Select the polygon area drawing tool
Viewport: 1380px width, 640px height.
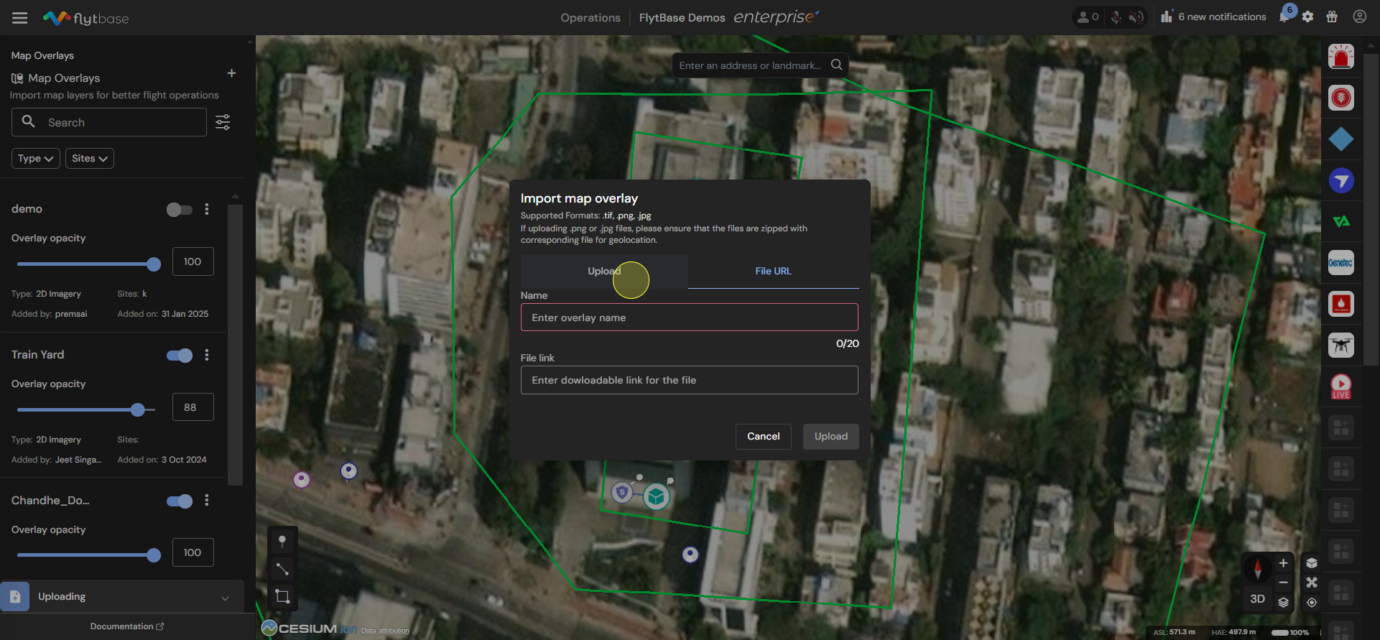282,596
